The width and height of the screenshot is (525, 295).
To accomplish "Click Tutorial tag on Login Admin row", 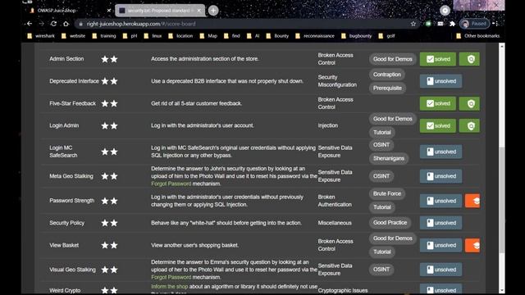I will coord(382,133).
